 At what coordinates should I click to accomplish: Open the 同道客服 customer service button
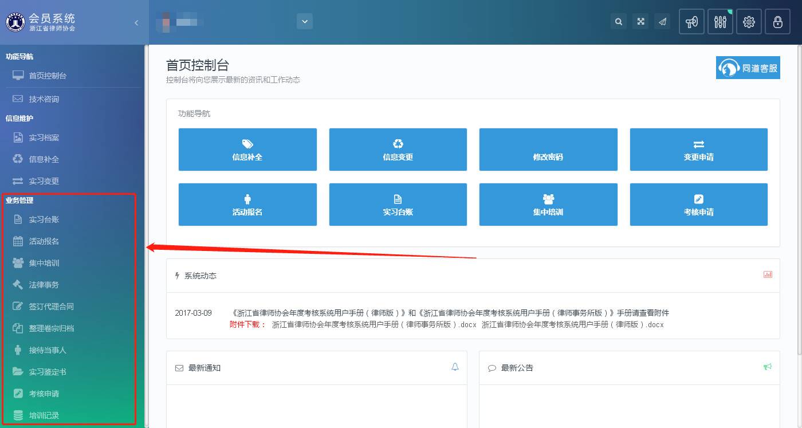[x=748, y=68]
